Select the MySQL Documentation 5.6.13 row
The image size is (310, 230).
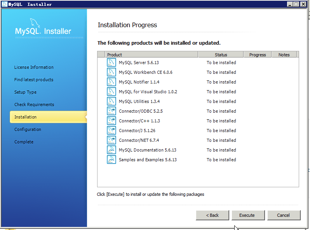click(198, 150)
